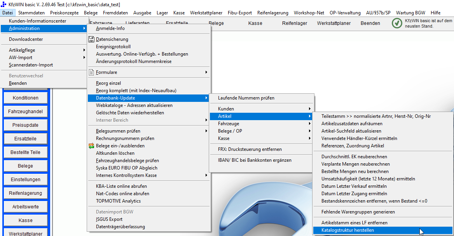Select TOPMOTIVE Analytics menu entry

[x=149, y=201]
